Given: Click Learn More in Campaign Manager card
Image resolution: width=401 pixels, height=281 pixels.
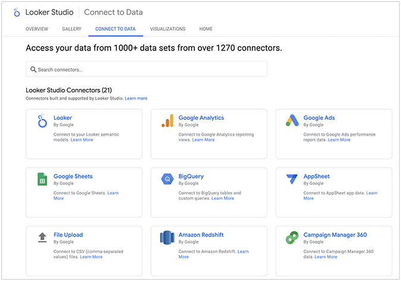Looking at the screenshot, I should [326, 257].
